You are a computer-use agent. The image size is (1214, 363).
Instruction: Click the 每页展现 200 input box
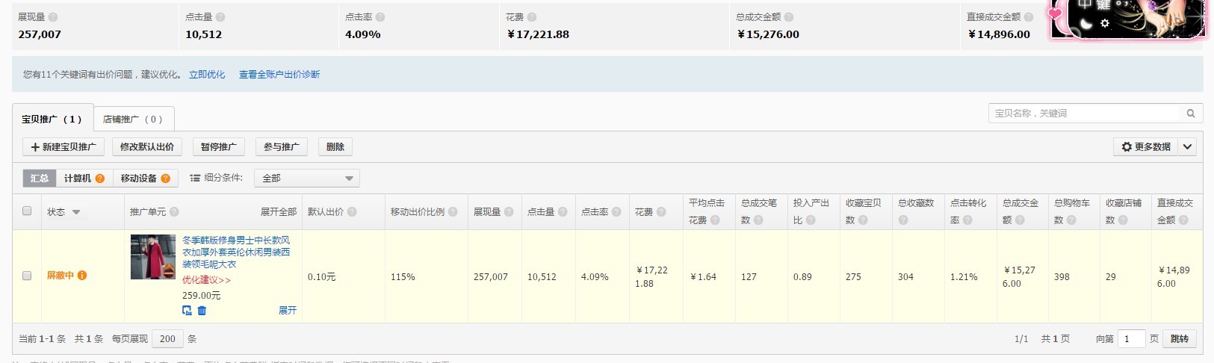coord(167,339)
